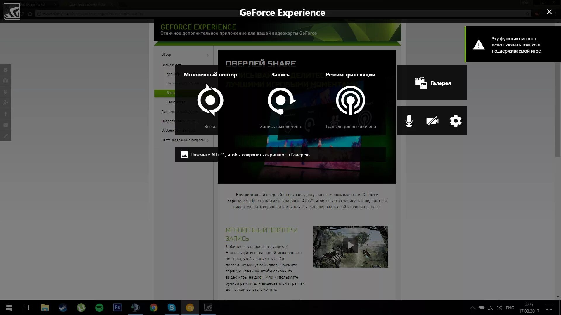Expand the Обзор chevron arrow
The width and height of the screenshot is (561, 315).
pyautogui.click(x=208, y=55)
